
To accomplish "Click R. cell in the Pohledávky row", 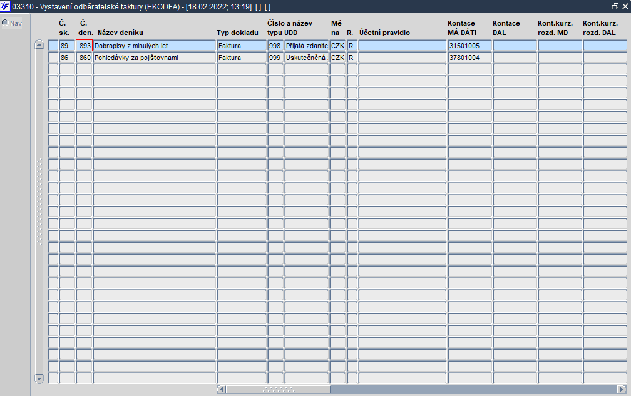I will click(x=352, y=58).
